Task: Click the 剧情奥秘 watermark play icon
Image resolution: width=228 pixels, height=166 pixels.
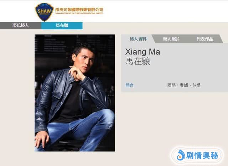Action: (x=181, y=155)
